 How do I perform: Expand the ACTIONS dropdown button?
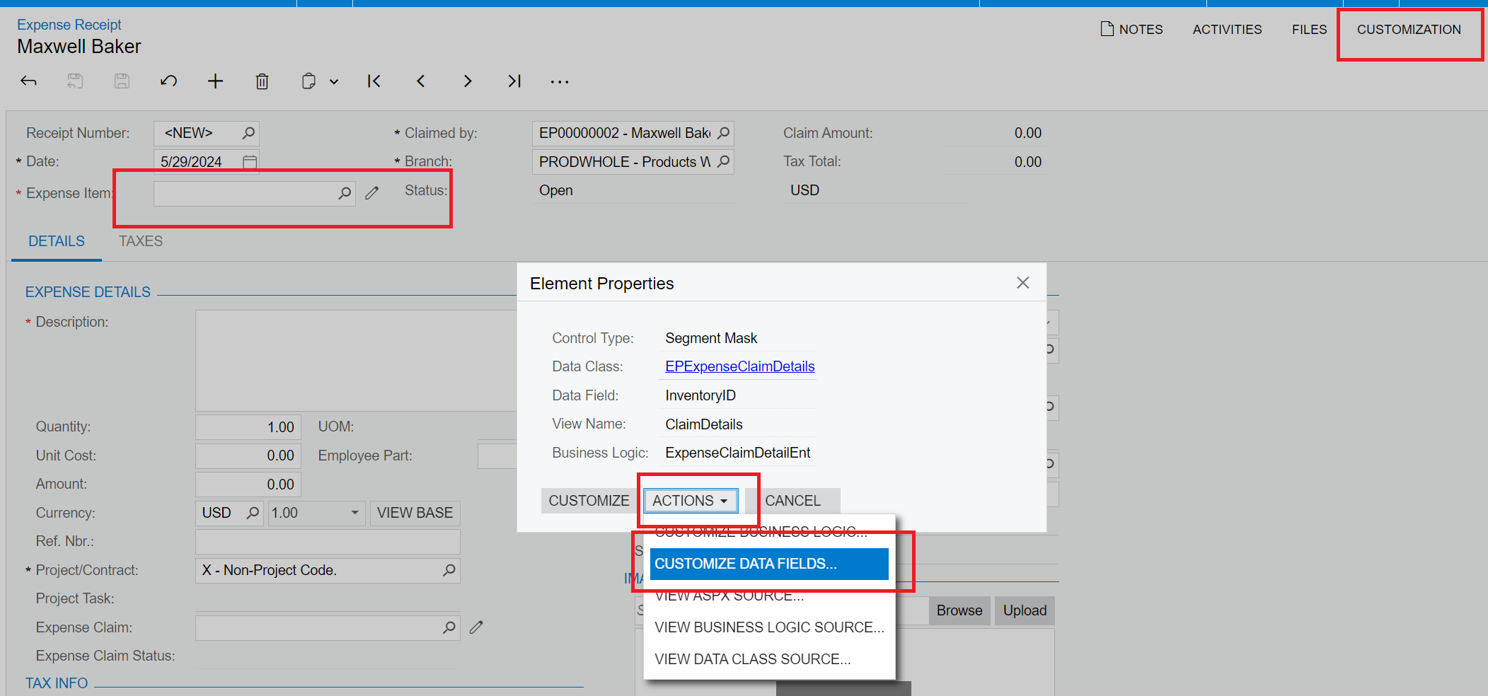pyautogui.click(x=690, y=501)
